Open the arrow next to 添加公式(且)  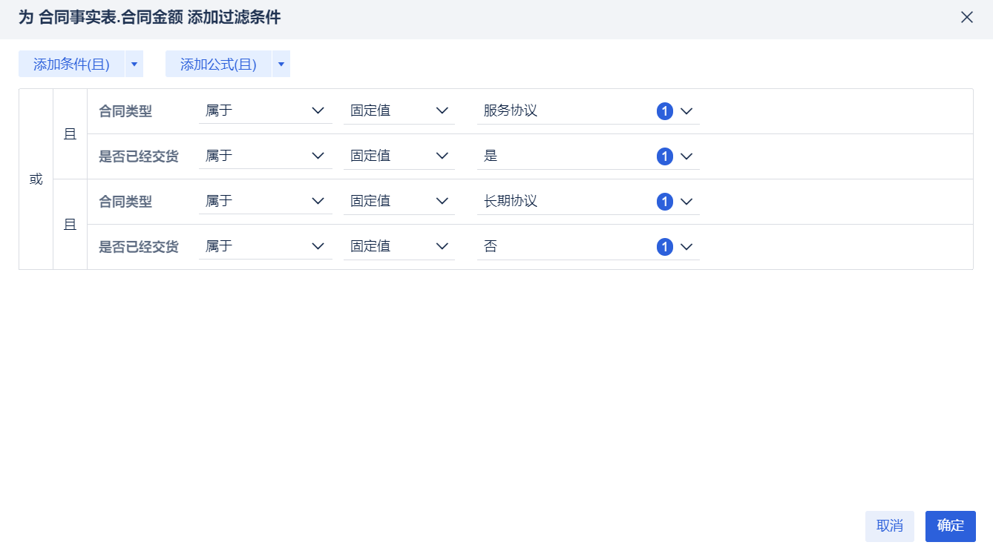point(281,65)
